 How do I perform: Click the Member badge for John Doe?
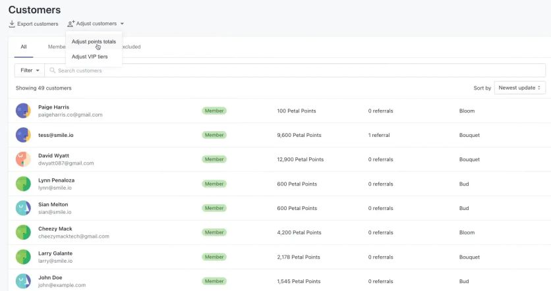[x=214, y=281]
